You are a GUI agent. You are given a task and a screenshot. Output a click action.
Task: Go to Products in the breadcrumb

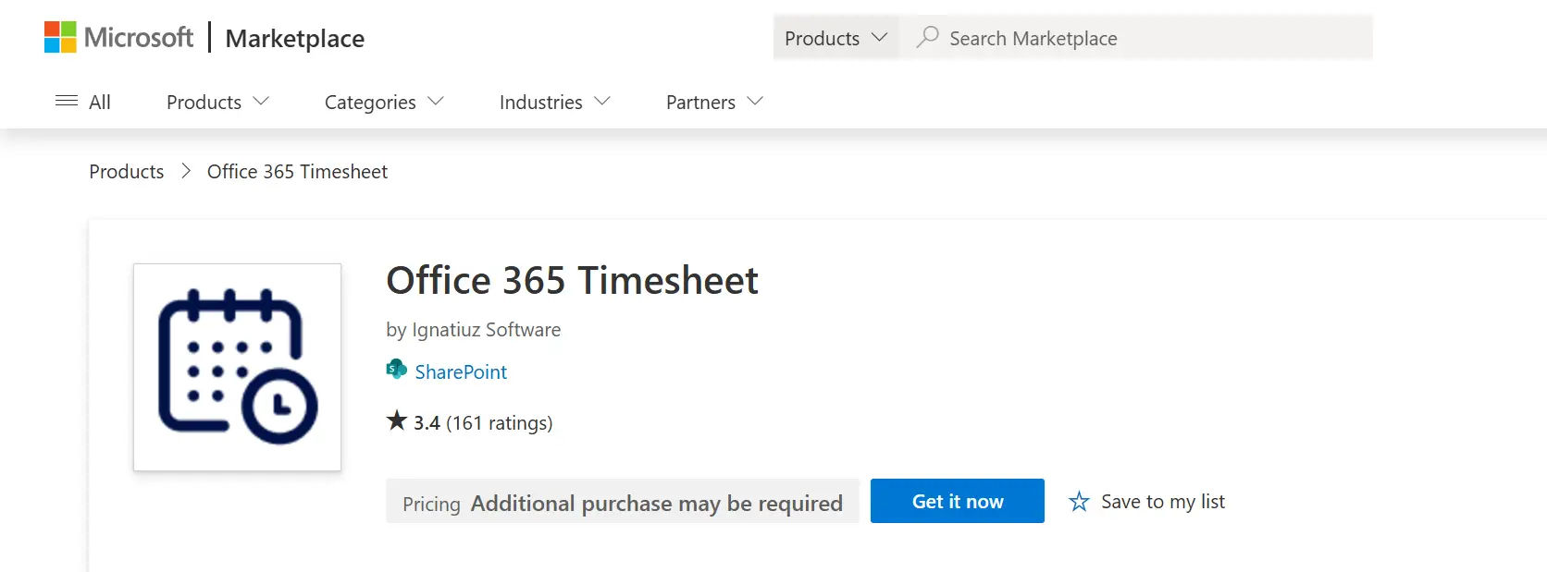point(126,172)
